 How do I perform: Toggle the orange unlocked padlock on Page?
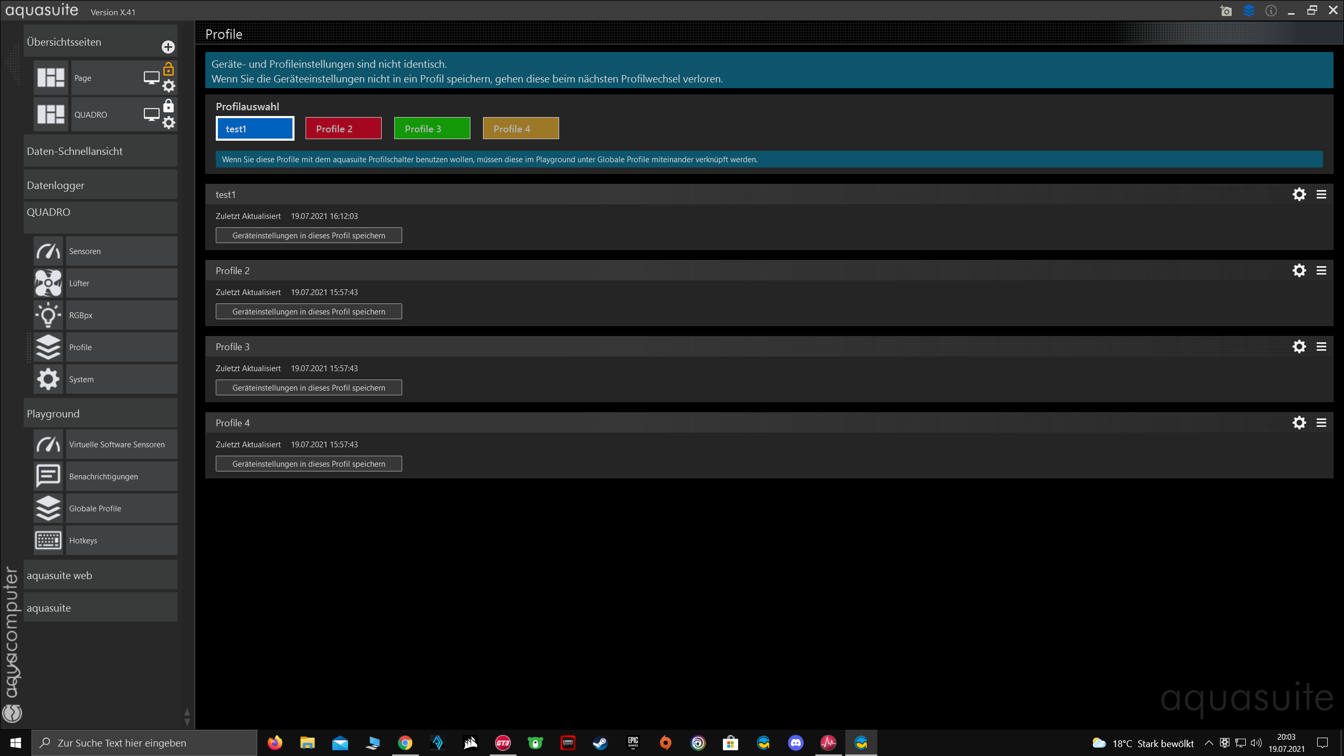click(169, 69)
